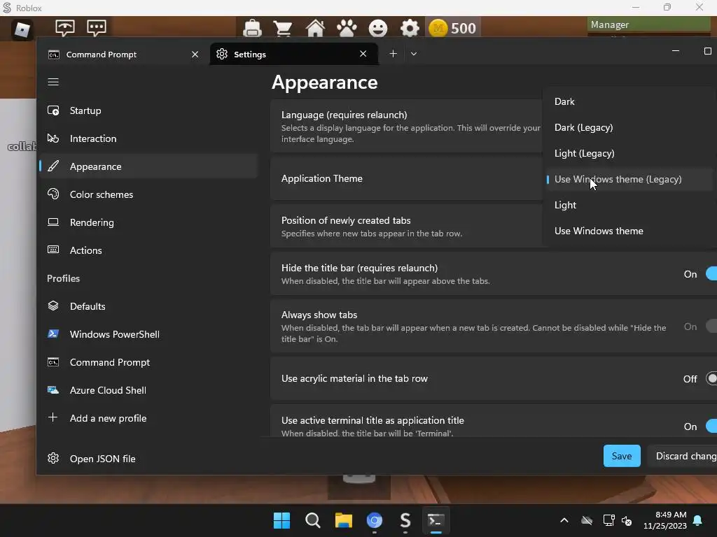
Task: Click the Roblox smiley face icon
Action: pyautogui.click(x=377, y=28)
